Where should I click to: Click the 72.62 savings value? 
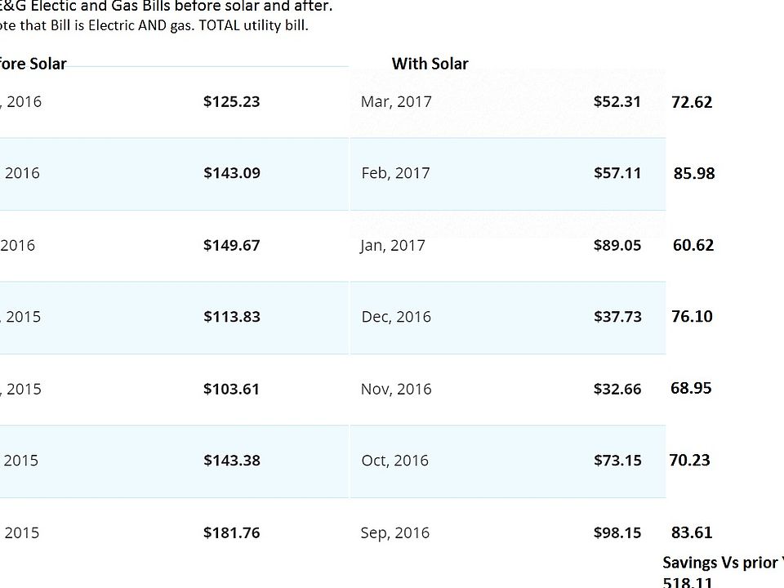692,102
